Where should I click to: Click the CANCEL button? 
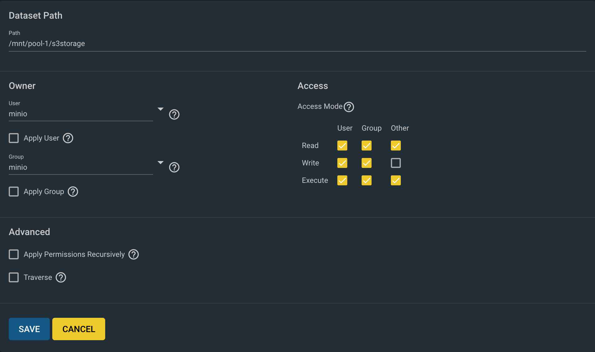(79, 329)
